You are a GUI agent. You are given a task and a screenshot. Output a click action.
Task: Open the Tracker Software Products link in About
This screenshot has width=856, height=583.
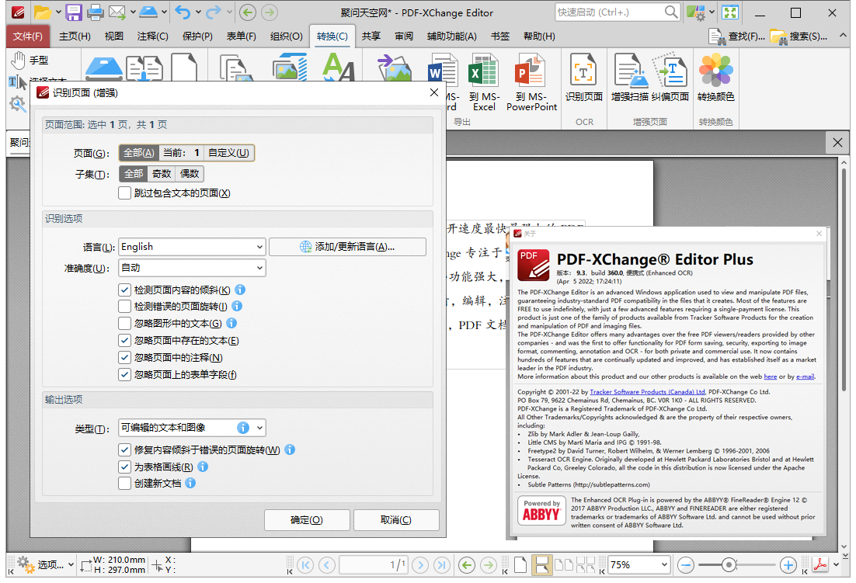[x=648, y=391]
